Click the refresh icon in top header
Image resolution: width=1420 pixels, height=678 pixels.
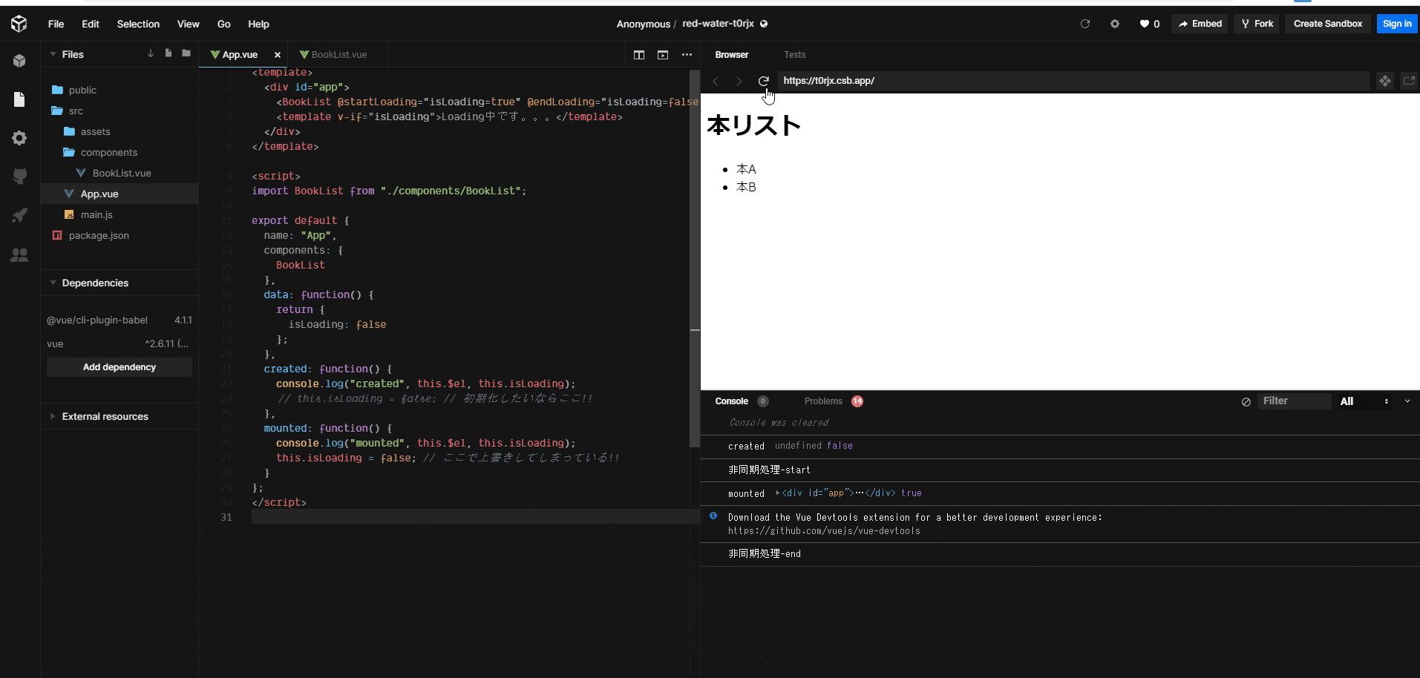(x=1085, y=24)
